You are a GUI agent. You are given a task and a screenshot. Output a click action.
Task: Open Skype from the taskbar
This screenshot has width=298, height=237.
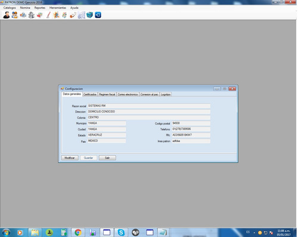[121, 232]
